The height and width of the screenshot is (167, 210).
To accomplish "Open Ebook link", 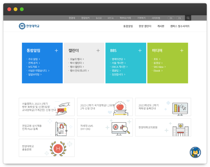I will pos(158,71).
